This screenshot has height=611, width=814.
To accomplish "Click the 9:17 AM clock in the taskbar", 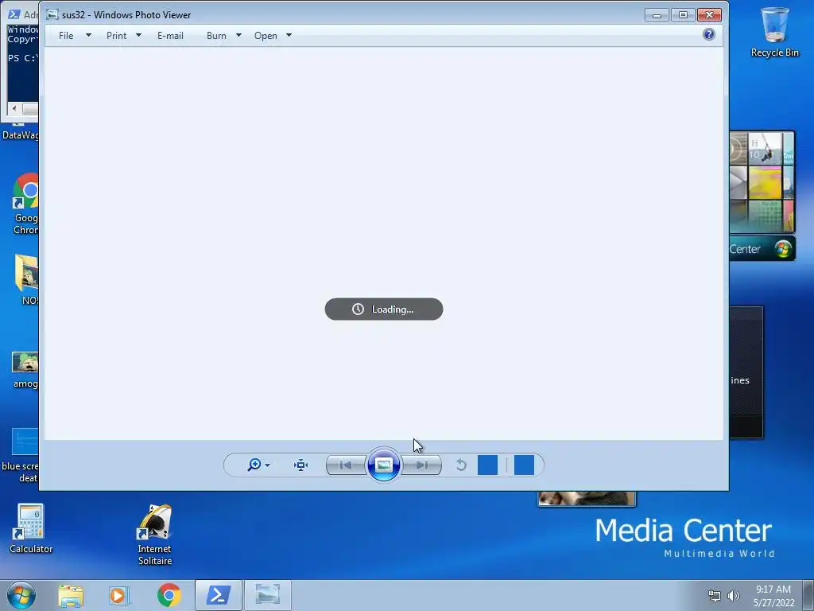I will 773,596.
